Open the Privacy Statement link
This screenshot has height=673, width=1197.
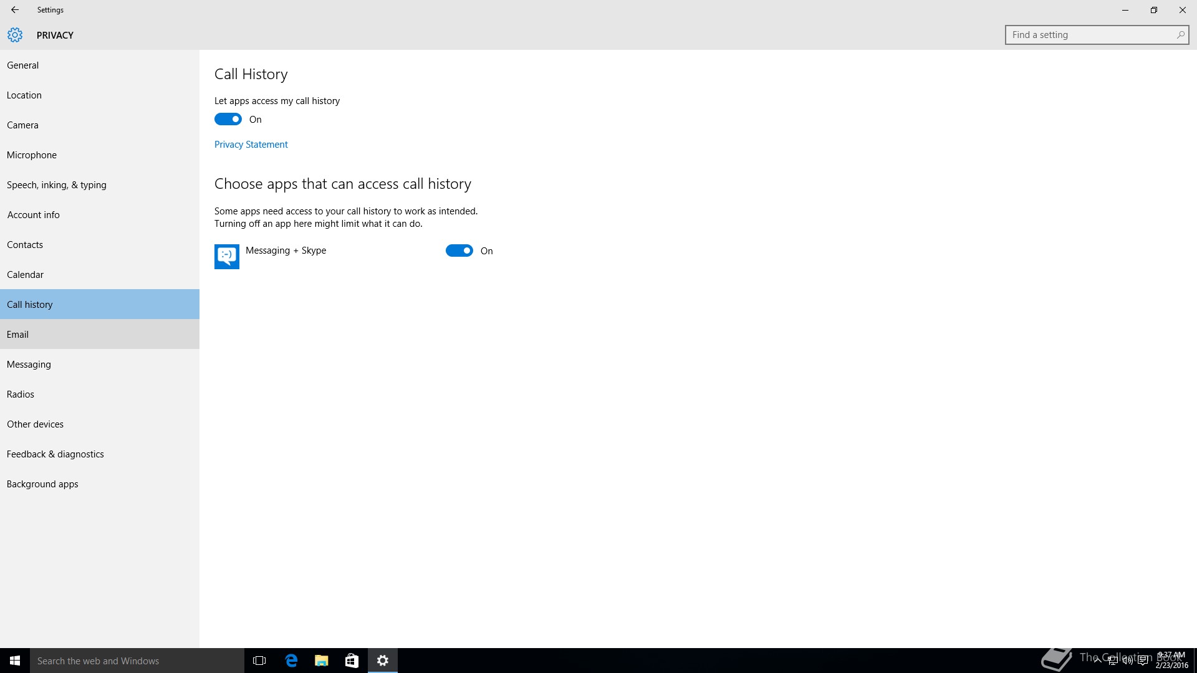(x=251, y=144)
